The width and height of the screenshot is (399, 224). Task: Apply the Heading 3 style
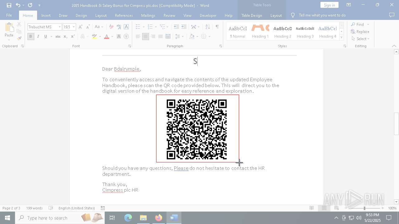305,31
